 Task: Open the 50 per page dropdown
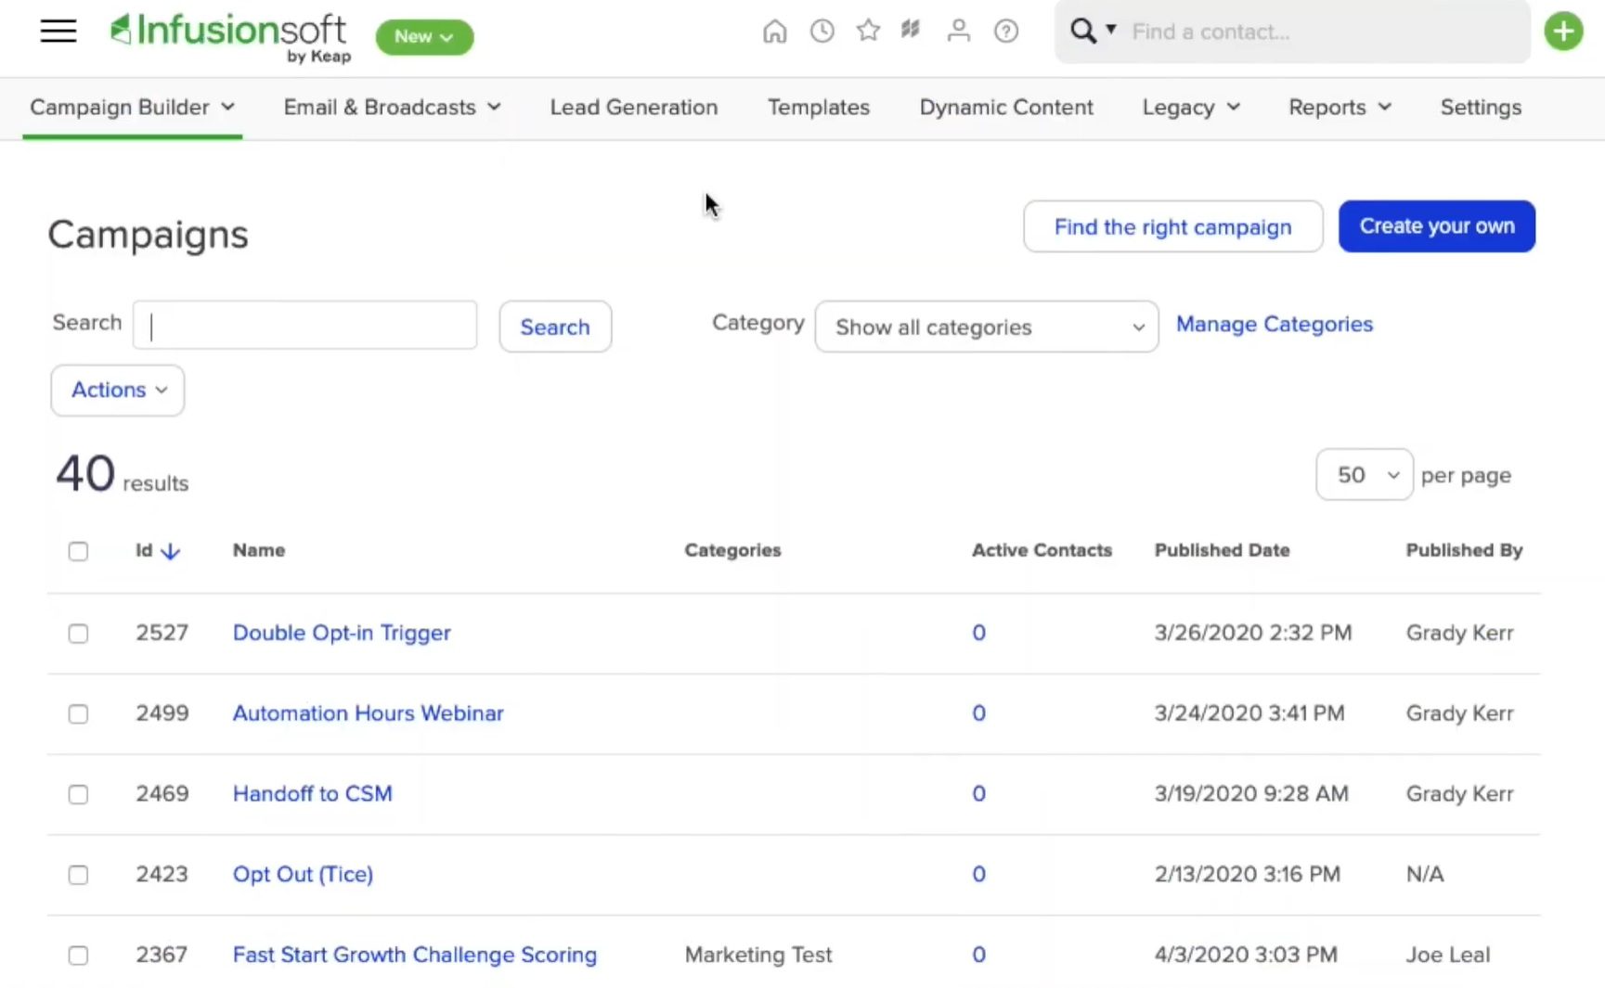tap(1363, 474)
